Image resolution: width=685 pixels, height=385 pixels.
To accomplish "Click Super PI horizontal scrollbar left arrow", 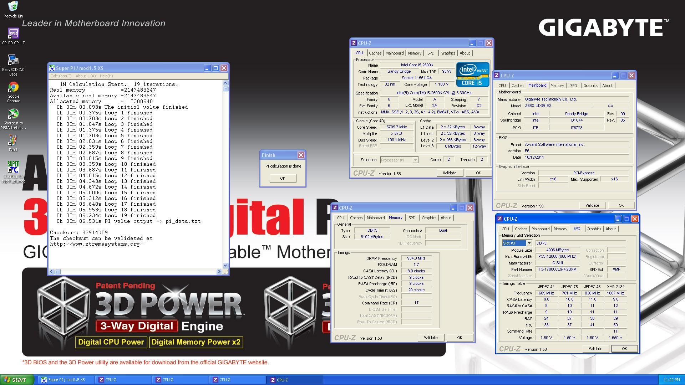I will [51, 272].
